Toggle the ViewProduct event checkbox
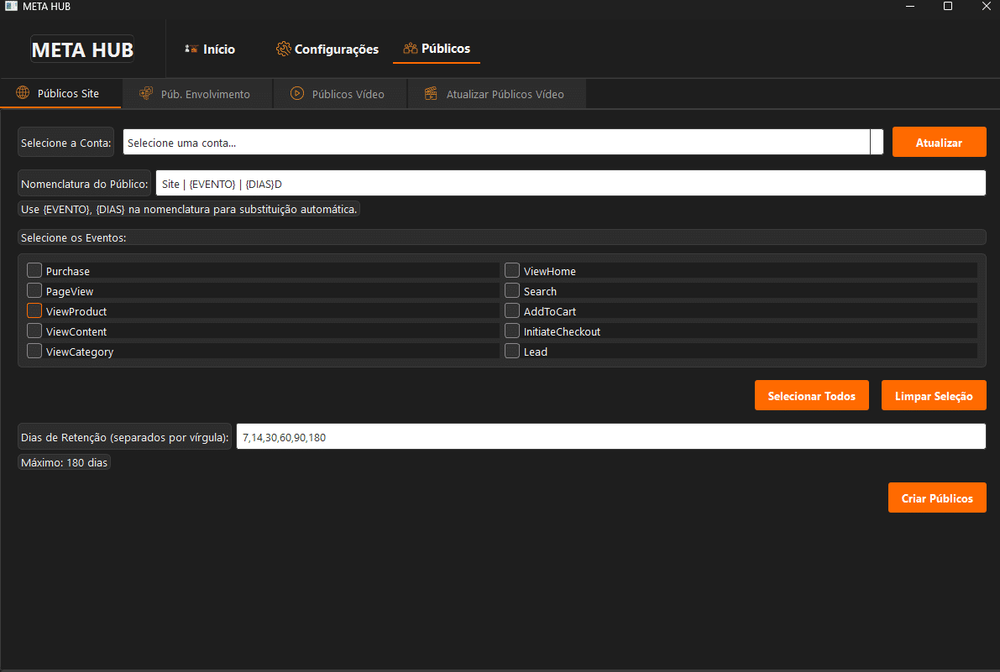The height and width of the screenshot is (672, 1000). [34, 311]
